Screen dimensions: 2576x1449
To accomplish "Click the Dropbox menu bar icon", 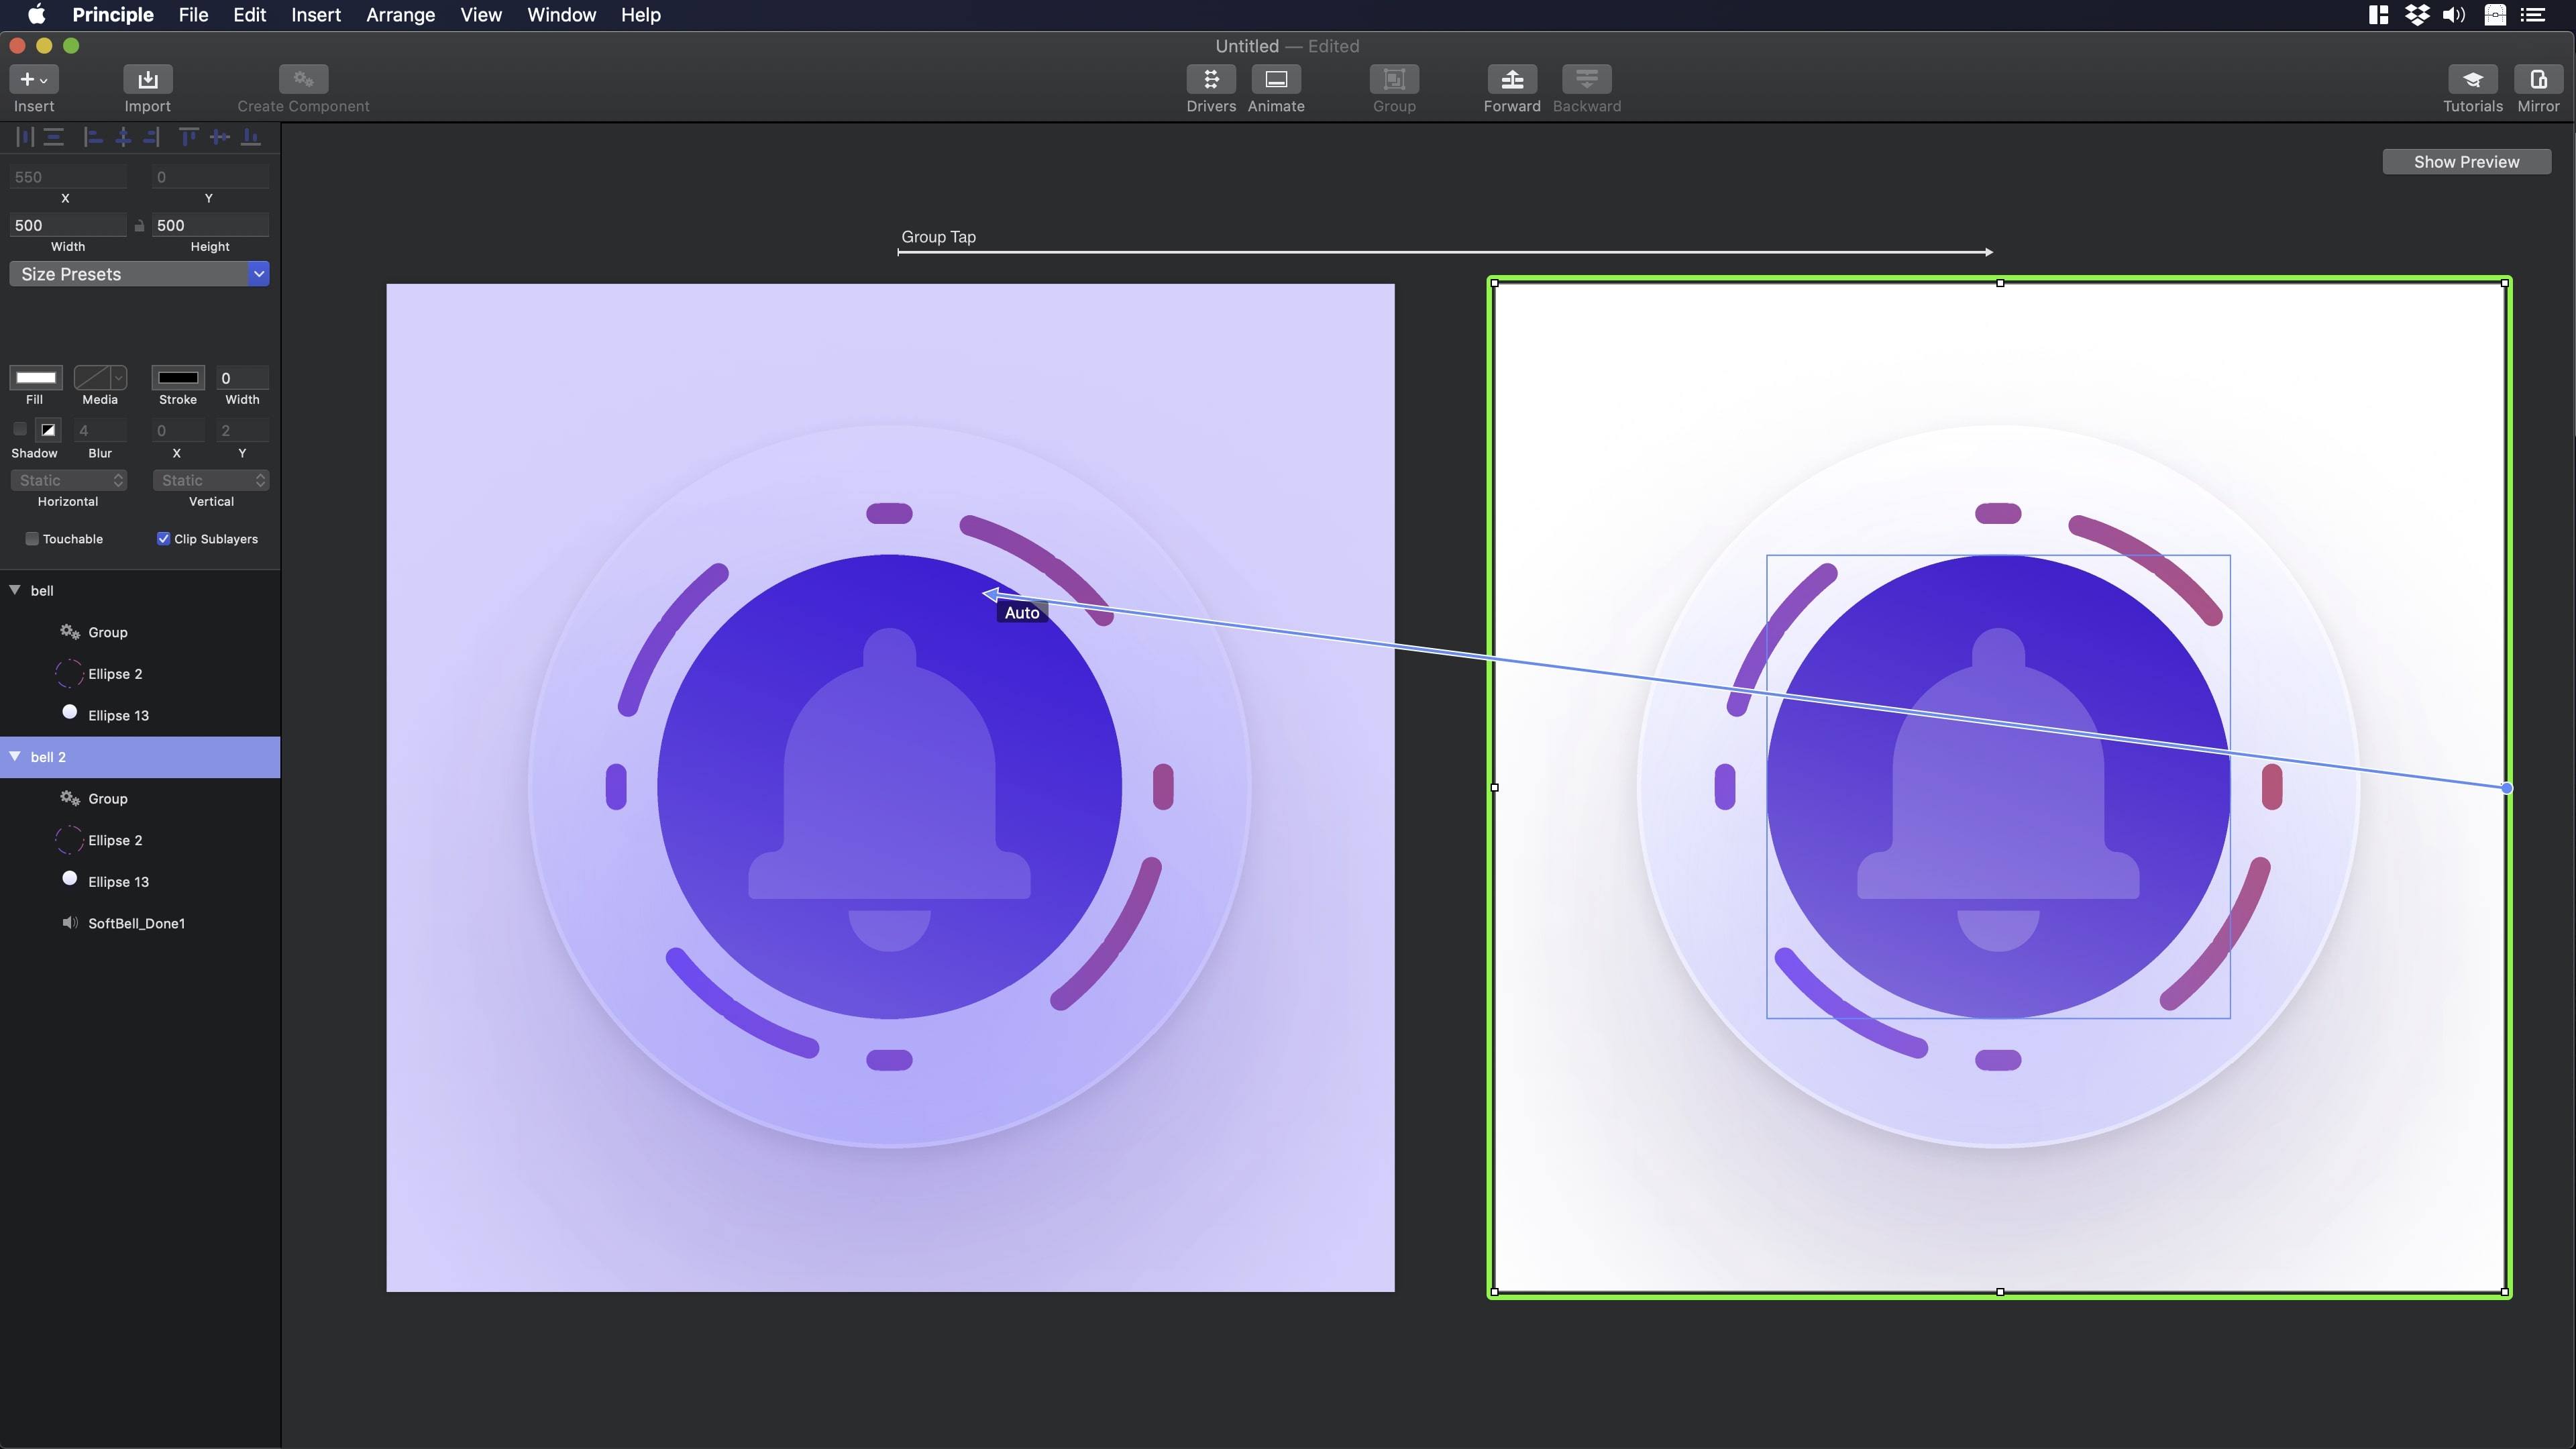I will click(2416, 15).
